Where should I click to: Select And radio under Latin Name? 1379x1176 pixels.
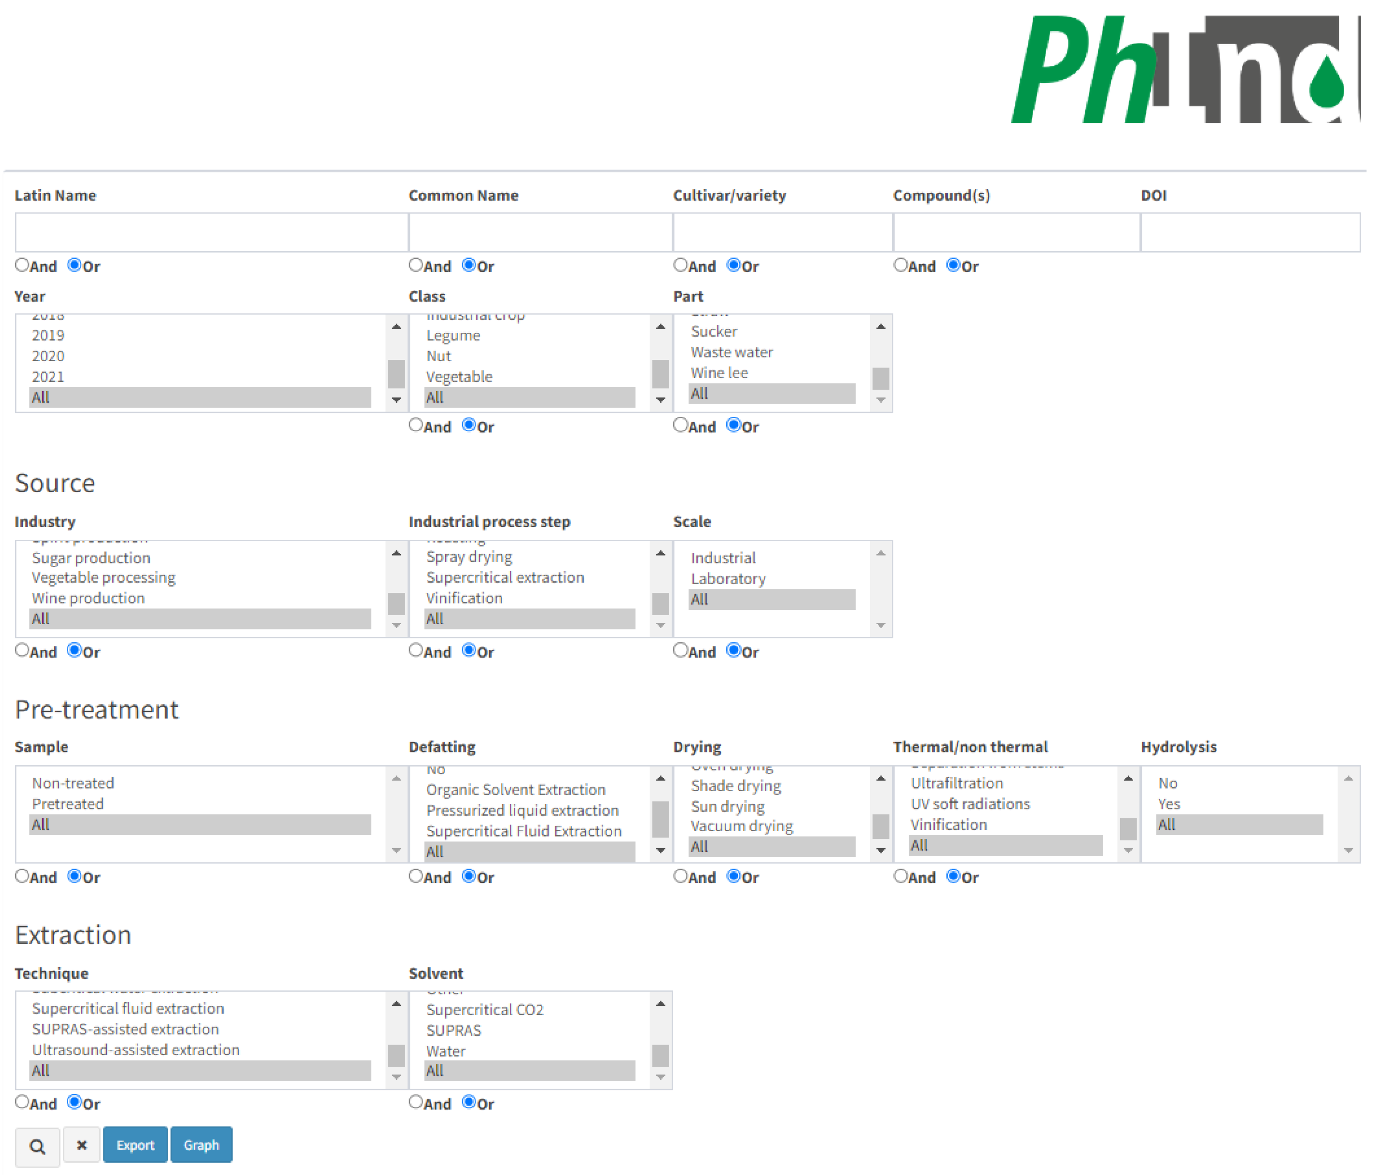(23, 265)
